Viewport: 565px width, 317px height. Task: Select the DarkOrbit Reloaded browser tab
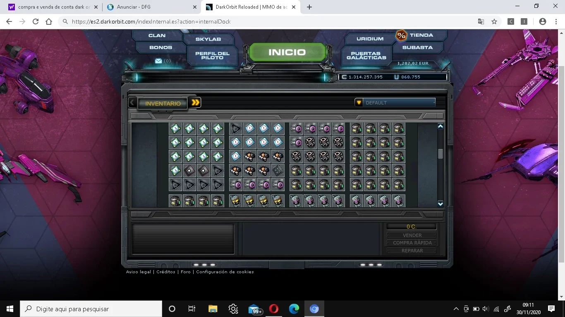tap(251, 7)
